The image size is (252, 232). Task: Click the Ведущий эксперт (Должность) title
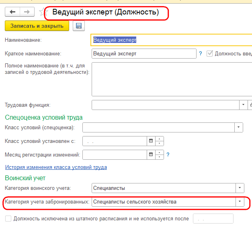click(106, 12)
